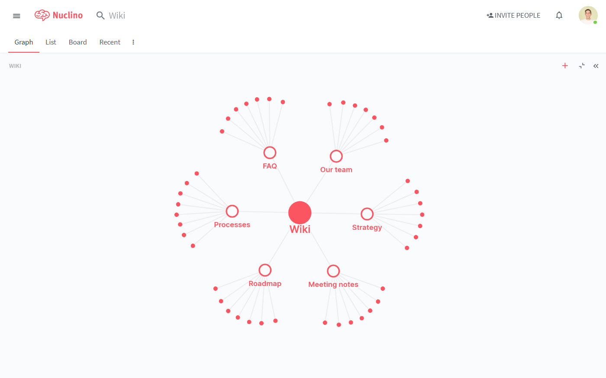Switch to the List tab
The width and height of the screenshot is (606, 378).
click(51, 42)
